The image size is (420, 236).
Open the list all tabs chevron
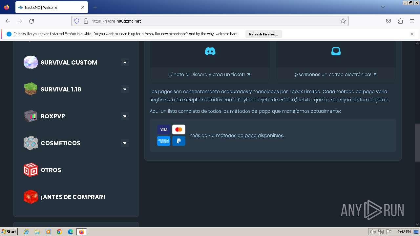[383, 7]
